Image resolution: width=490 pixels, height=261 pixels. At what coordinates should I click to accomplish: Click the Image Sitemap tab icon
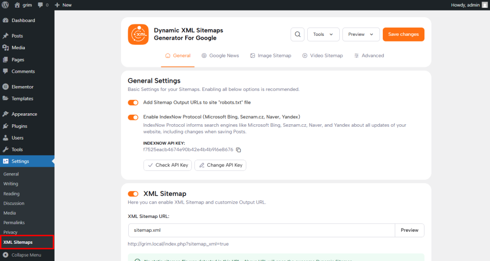[x=253, y=55]
